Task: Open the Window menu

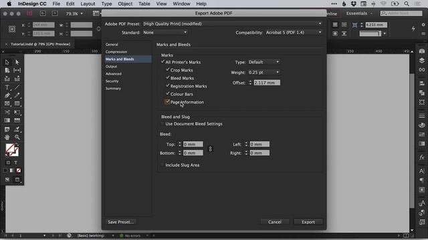Action: pos(181,4)
